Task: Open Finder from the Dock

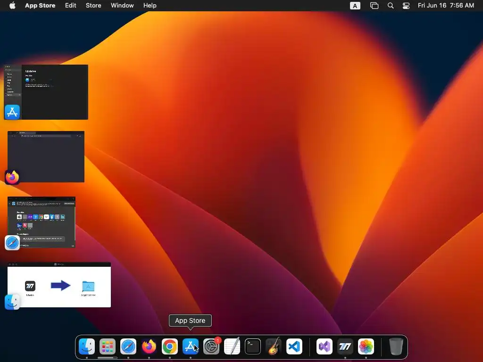Action: pyautogui.click(x=87, y=346)
